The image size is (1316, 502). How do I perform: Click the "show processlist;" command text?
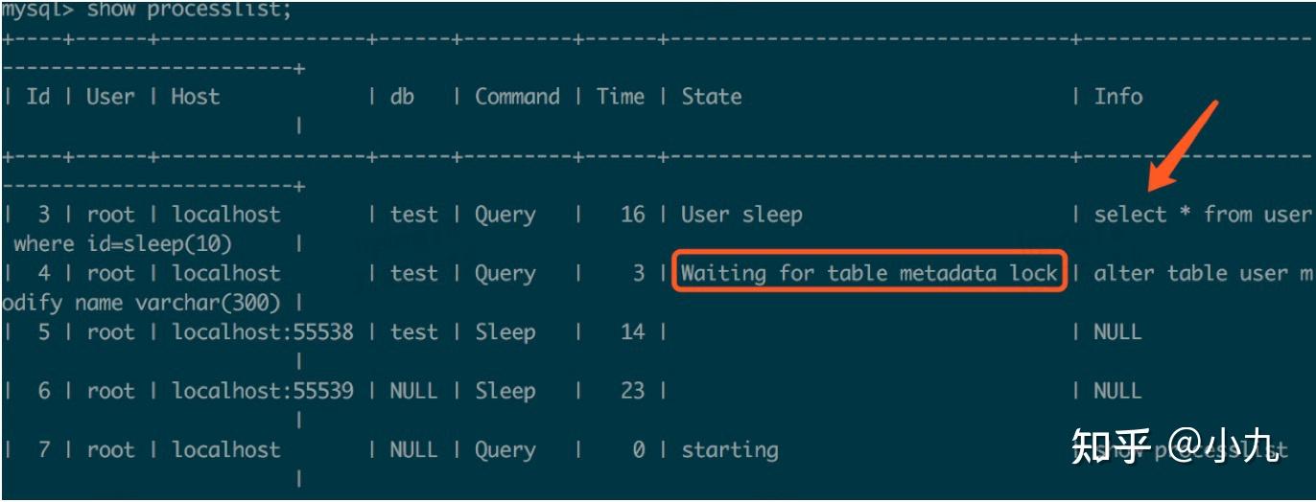[x=189, y=11]
